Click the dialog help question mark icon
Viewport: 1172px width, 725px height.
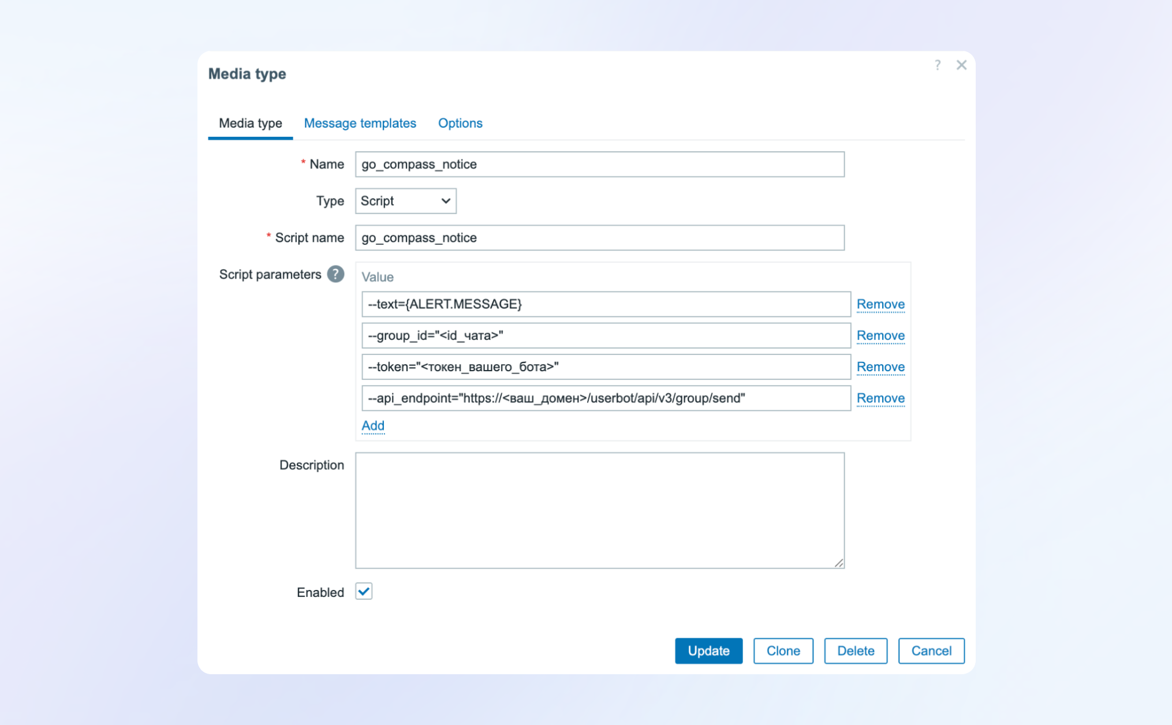coord(938,65)
